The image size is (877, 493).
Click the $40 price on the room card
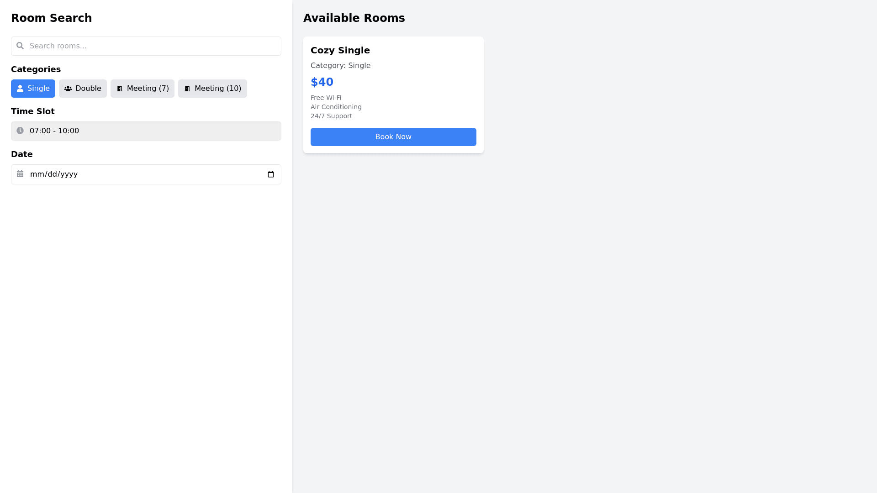pyautogui.click(x=322, y=82)
